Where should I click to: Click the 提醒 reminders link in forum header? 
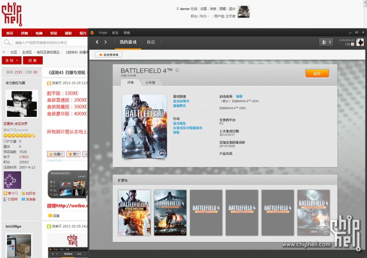pyautogui.click(x=223, y=8)
